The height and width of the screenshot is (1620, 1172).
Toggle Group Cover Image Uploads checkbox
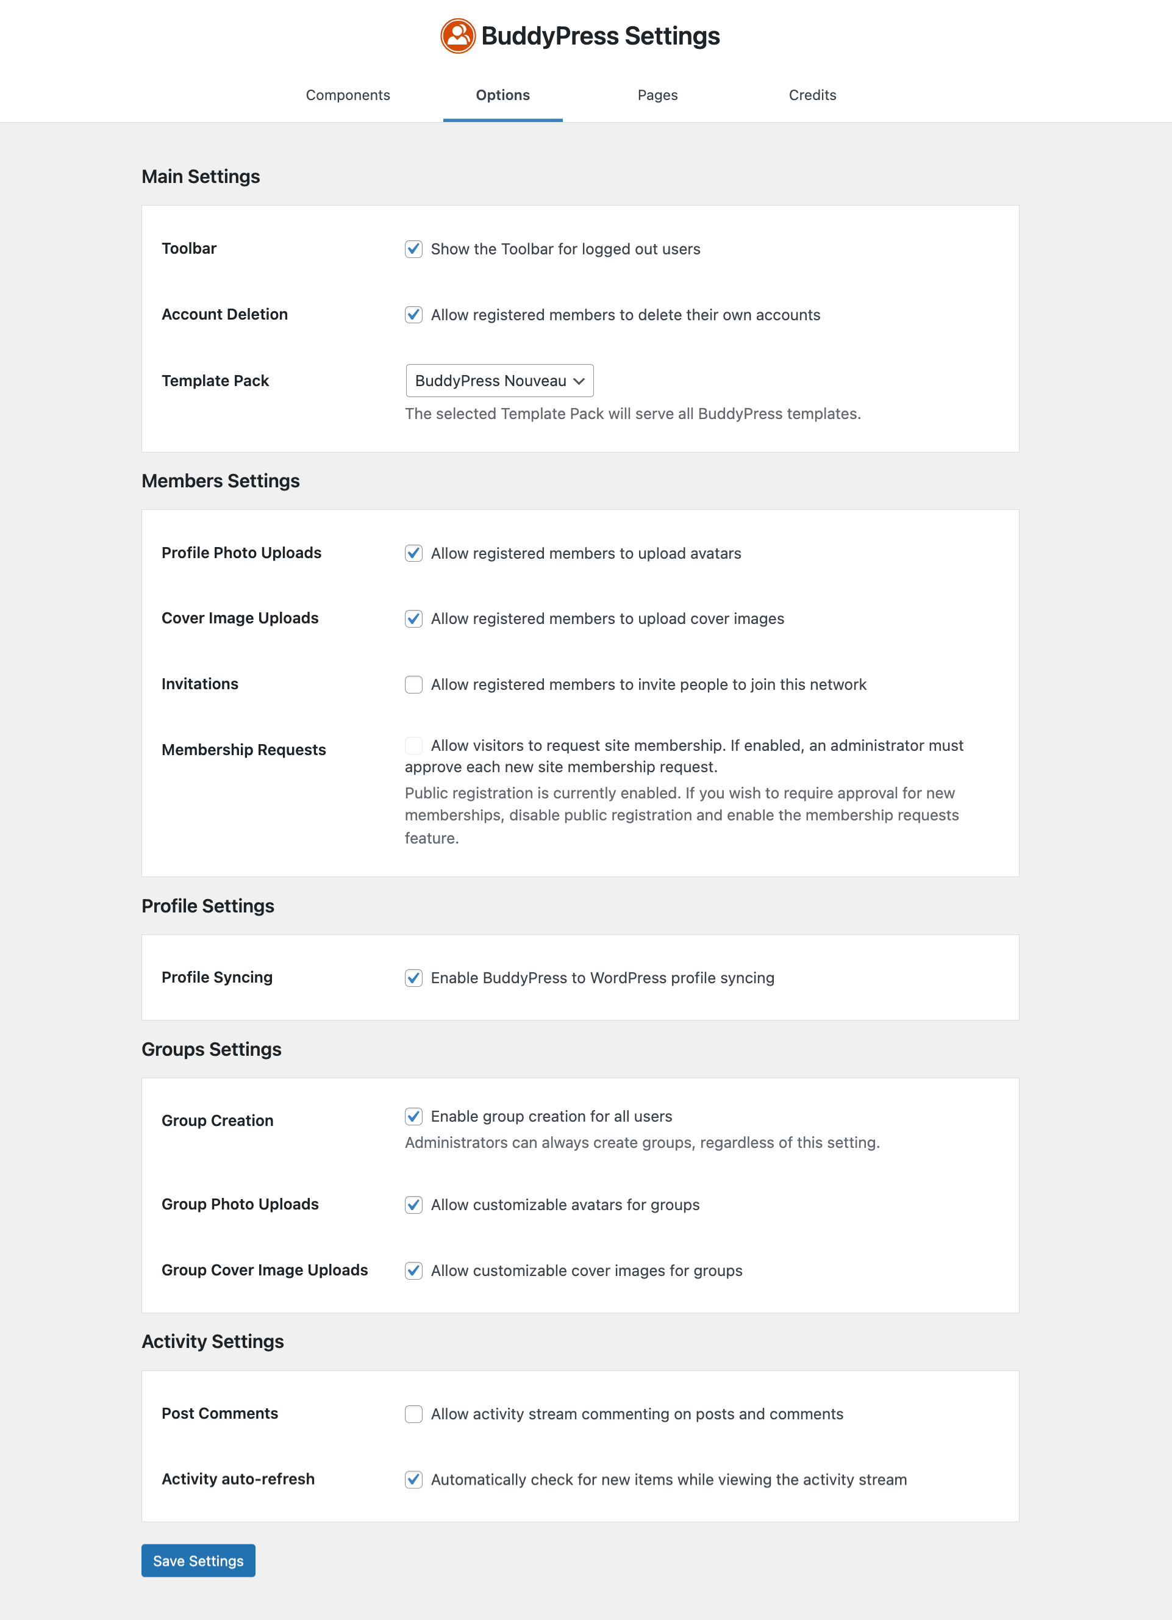click(x=413, y=1269)
